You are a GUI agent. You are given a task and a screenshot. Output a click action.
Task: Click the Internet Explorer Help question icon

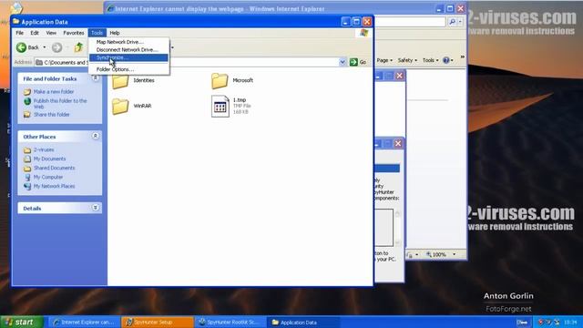pyautogui.click(x=446, y=60)
